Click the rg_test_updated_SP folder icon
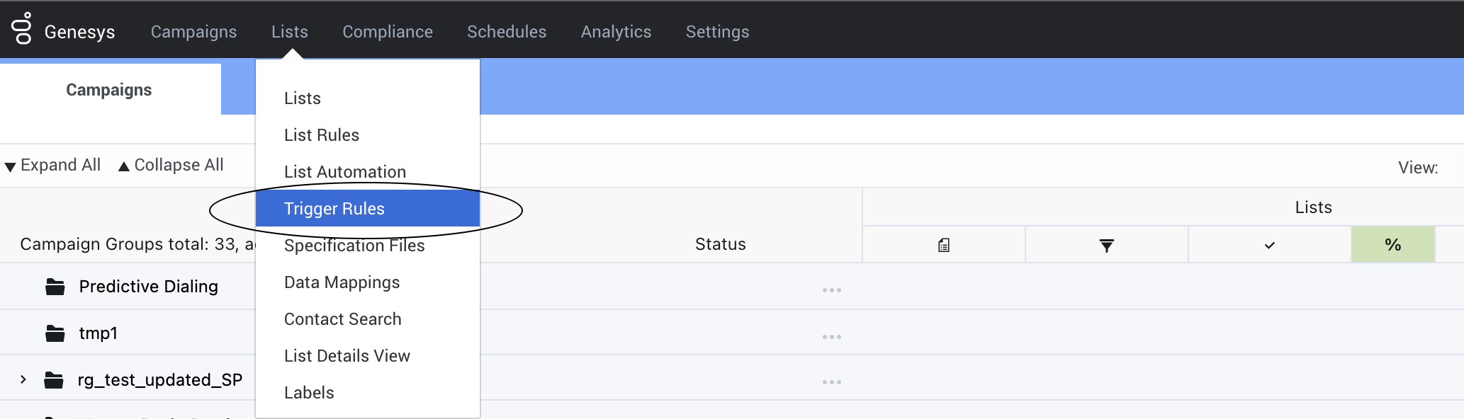 tap(54, 380)
